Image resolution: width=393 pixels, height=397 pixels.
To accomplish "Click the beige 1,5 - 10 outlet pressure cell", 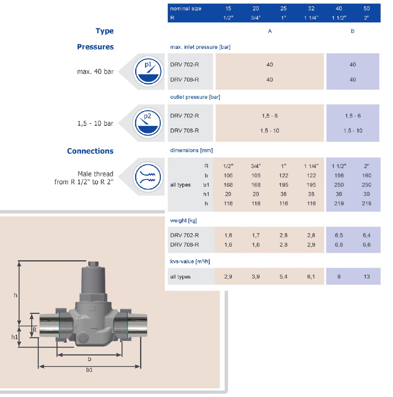I will coord(270,131).
